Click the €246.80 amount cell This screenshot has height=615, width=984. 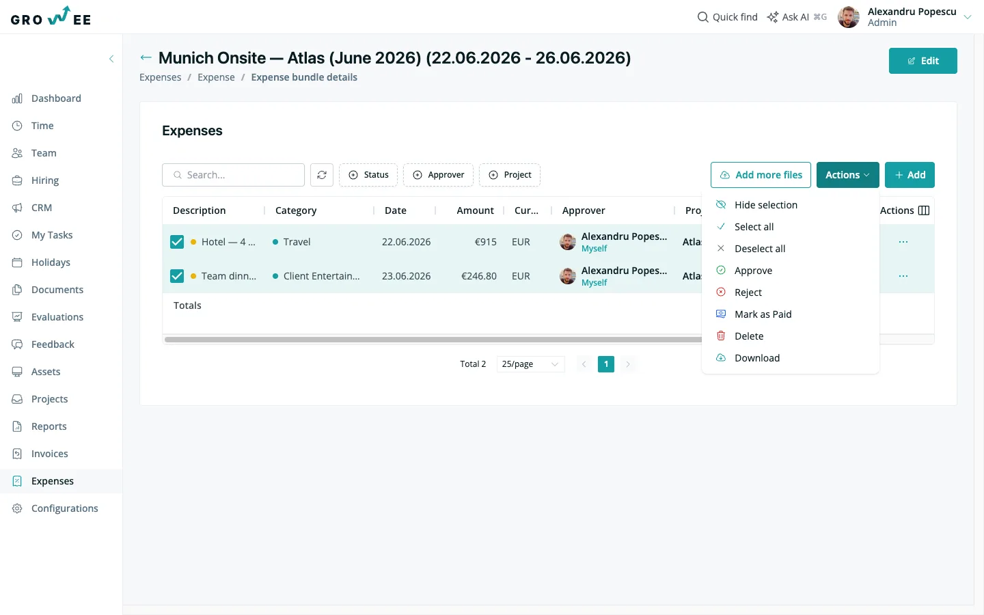(479, 276)
